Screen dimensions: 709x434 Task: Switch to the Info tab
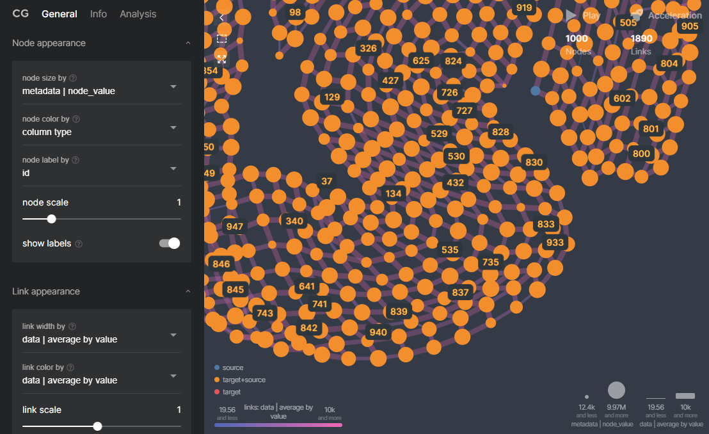tap(99, 14)
